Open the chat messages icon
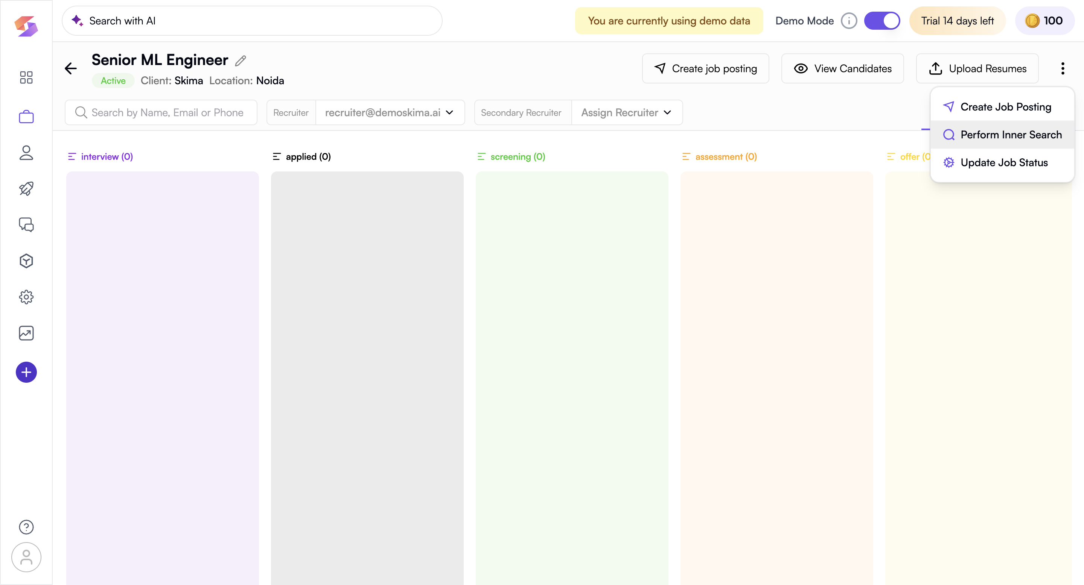Viewport: 1084px width, 585px height. click(26, 225)
